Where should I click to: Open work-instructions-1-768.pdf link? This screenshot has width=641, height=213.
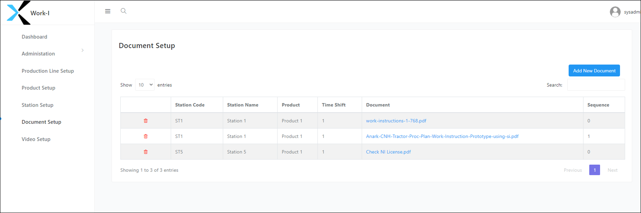396,121
